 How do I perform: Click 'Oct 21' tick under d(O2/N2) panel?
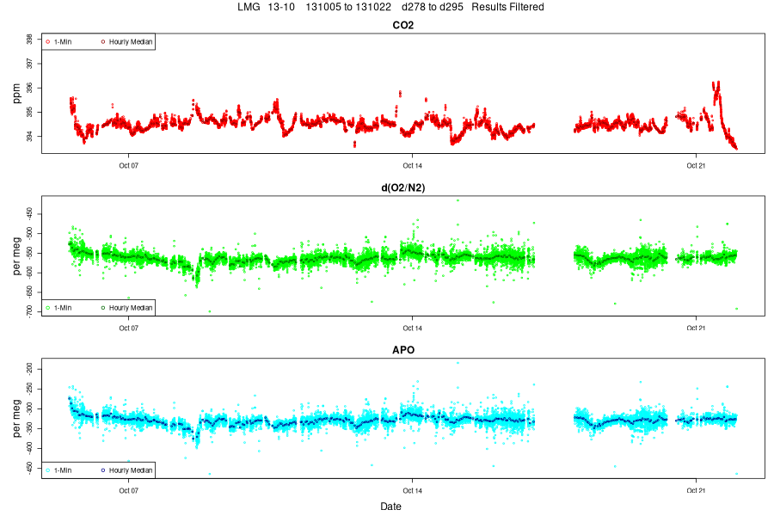(x=696, y=328)
